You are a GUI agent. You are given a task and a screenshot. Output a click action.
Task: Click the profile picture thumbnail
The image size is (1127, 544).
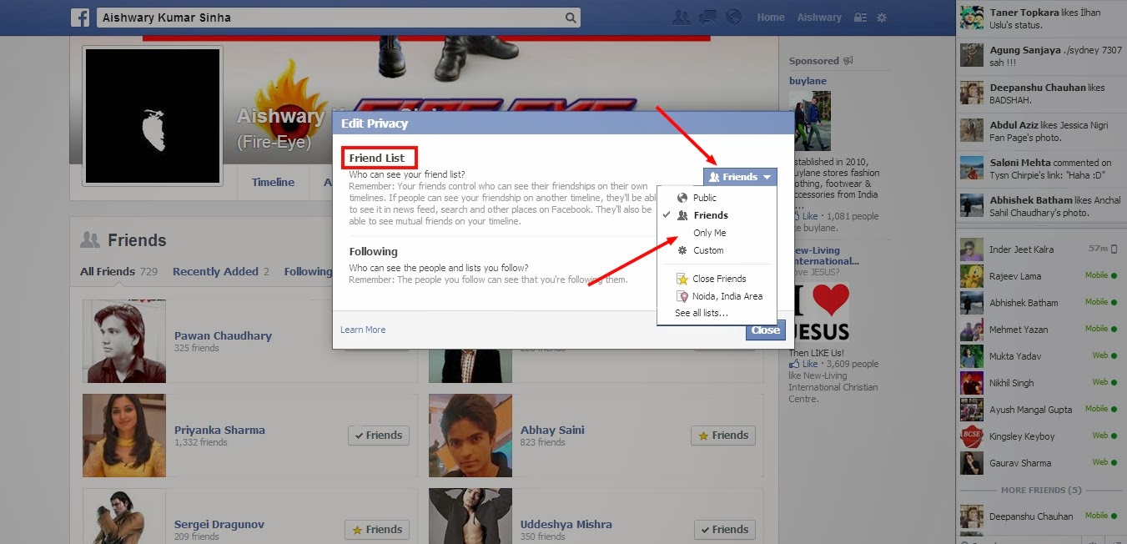(153, 115)
